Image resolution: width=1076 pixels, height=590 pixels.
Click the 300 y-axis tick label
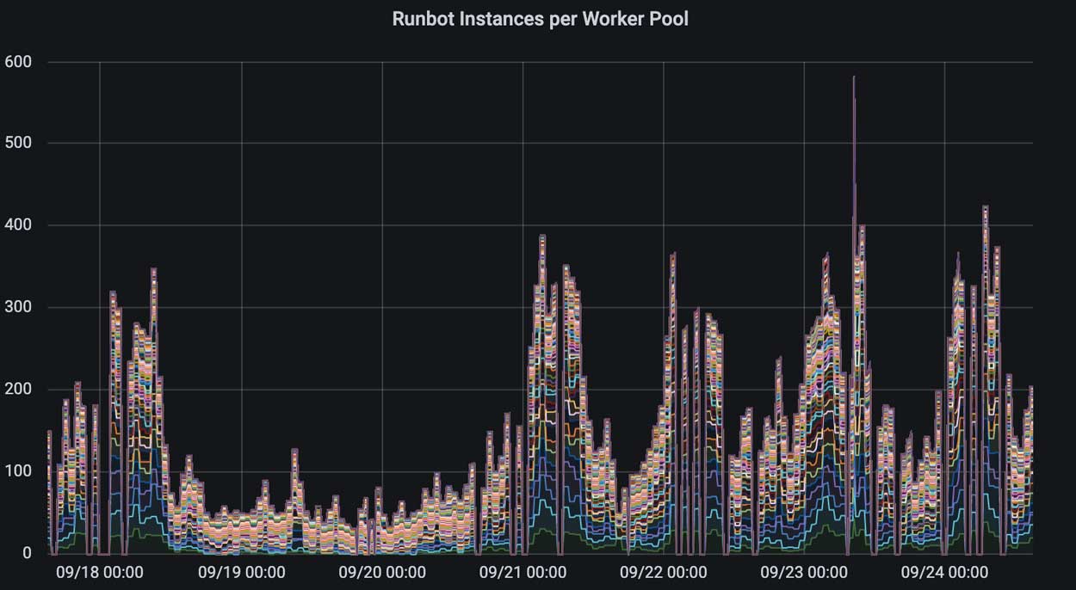click(x=18, y=308)
